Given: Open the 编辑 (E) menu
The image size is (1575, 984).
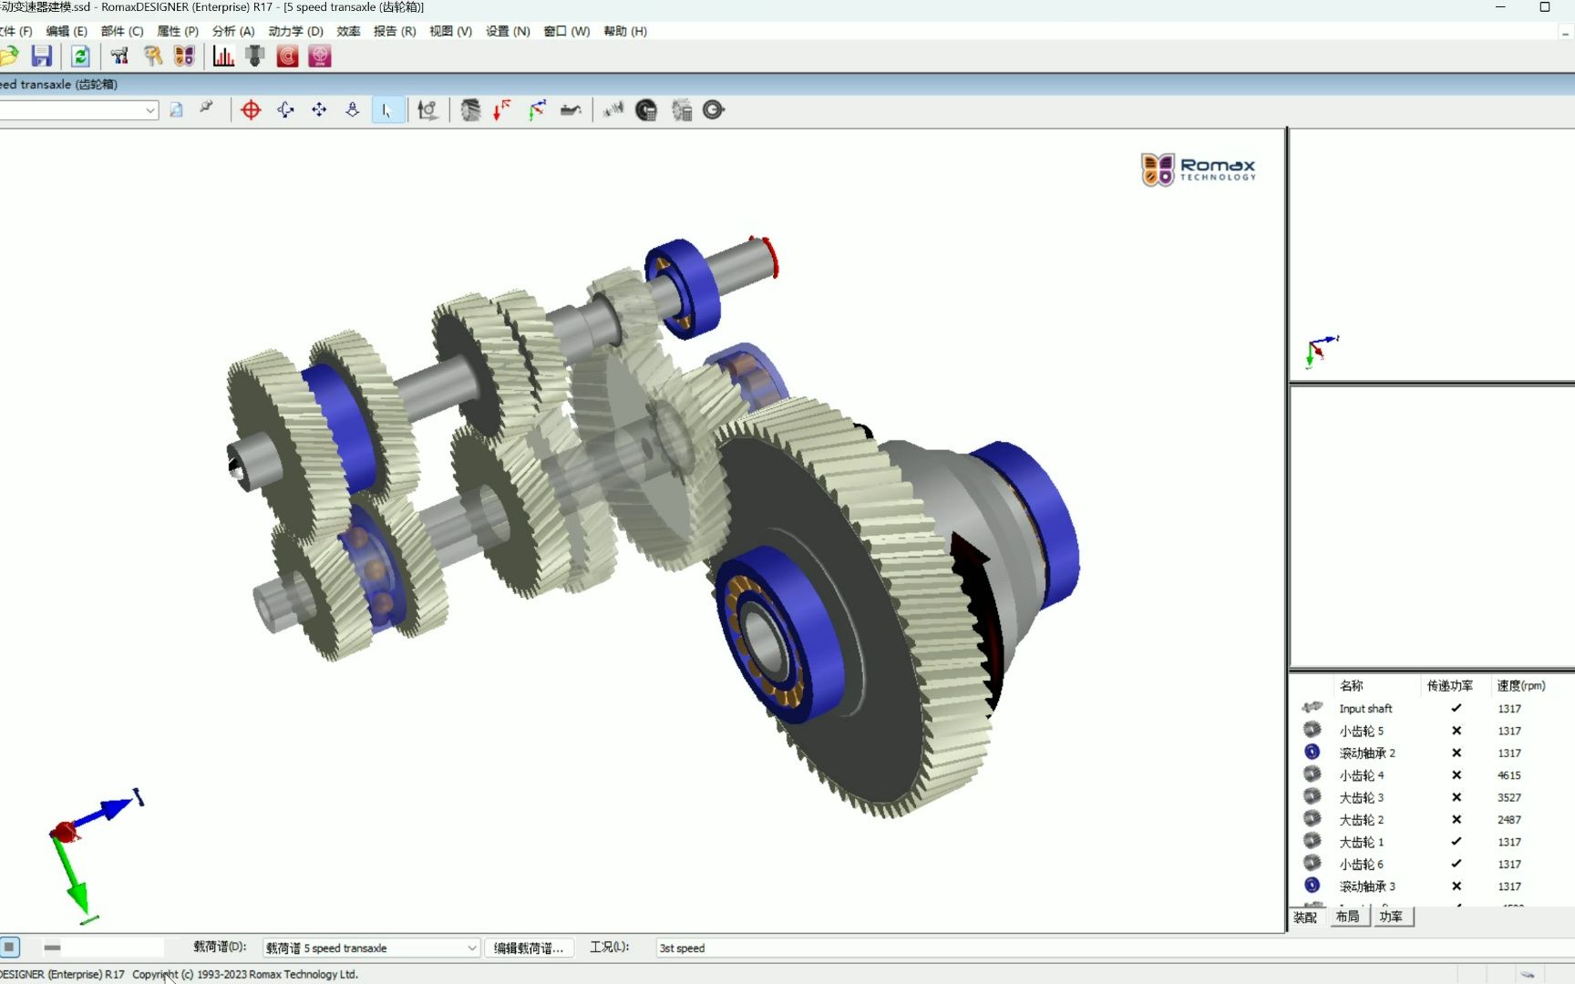Looking at the screenshot, I should pyautogui.click(x=67, y=31).
